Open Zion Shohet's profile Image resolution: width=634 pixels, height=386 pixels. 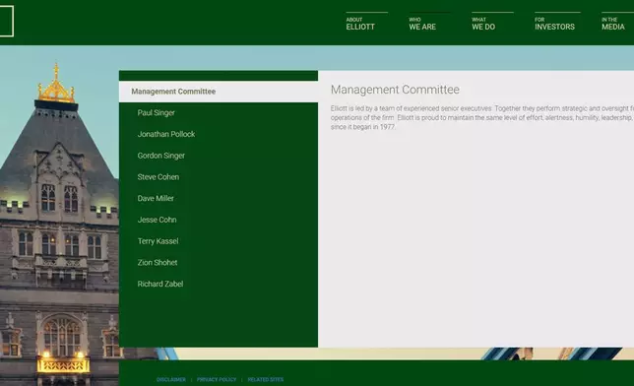(x=158, y=263)
